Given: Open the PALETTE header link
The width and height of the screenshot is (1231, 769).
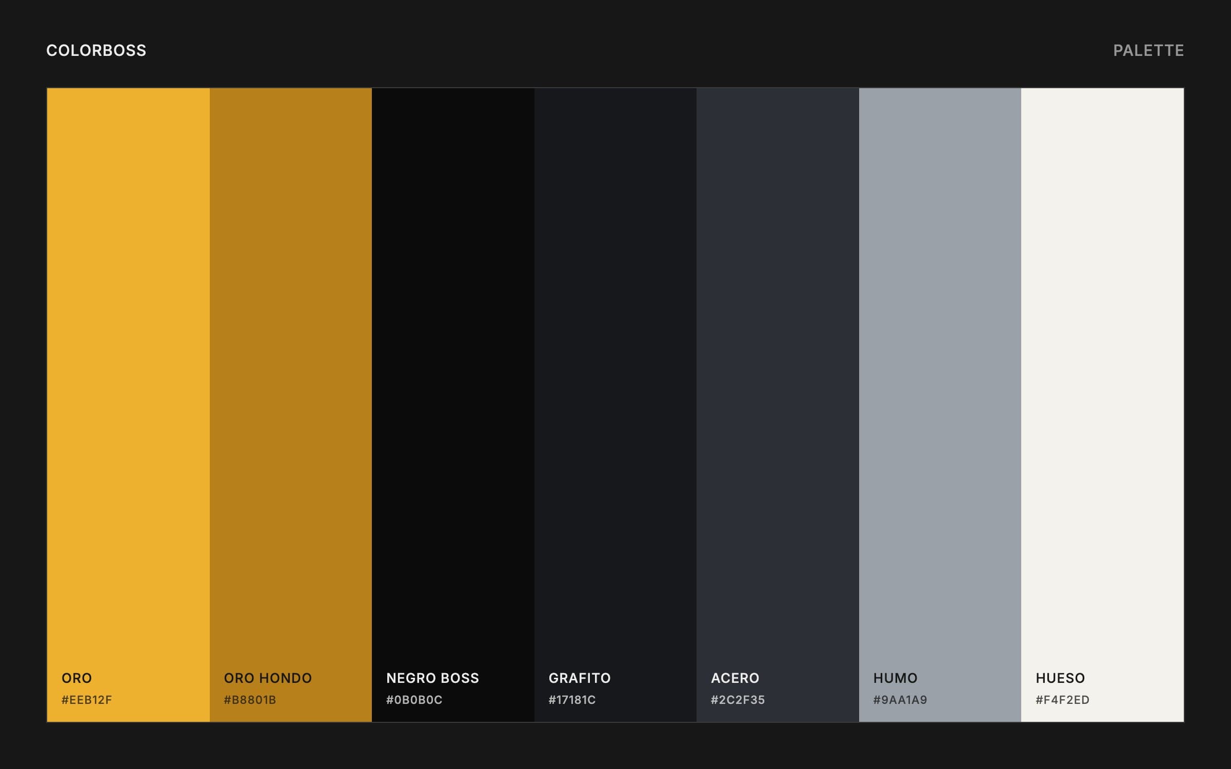Looking at the screenshot, I should (x=1148, y=50).
